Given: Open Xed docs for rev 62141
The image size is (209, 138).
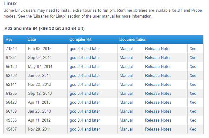Looking at the screenshot, I should [x=193, y=85].
